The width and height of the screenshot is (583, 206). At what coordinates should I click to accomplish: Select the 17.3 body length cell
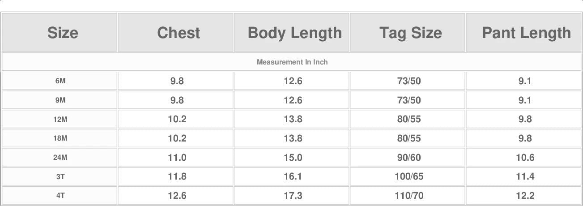pyautogui.click(x=293, y=196)
